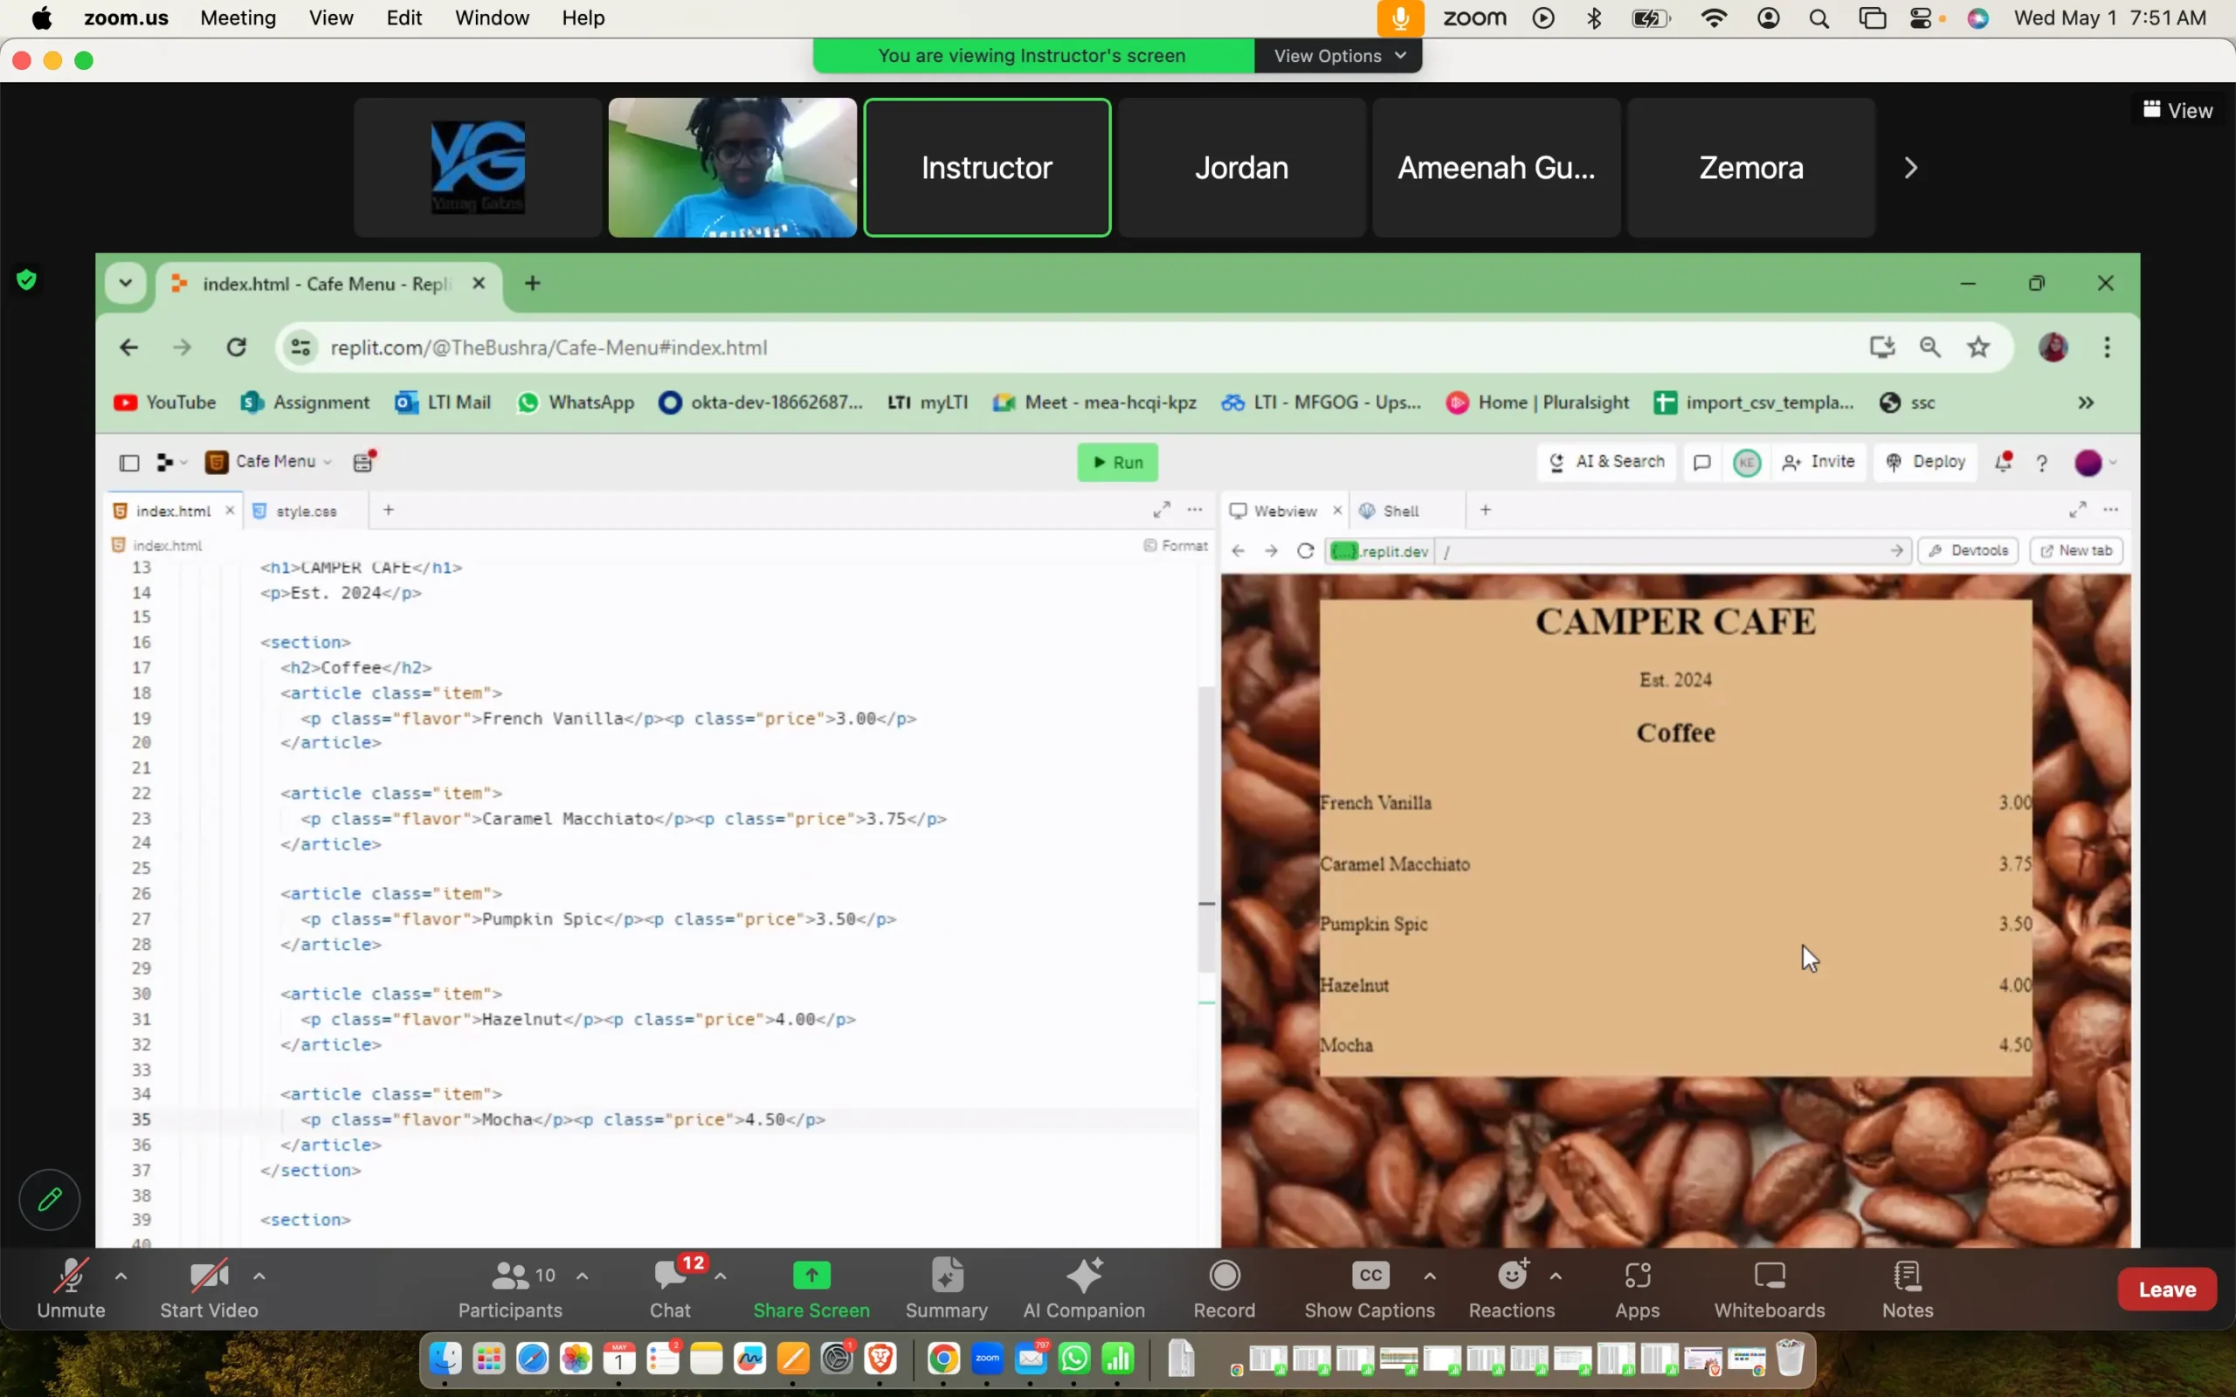Open the Reactions panel

pos(1512,1287)
